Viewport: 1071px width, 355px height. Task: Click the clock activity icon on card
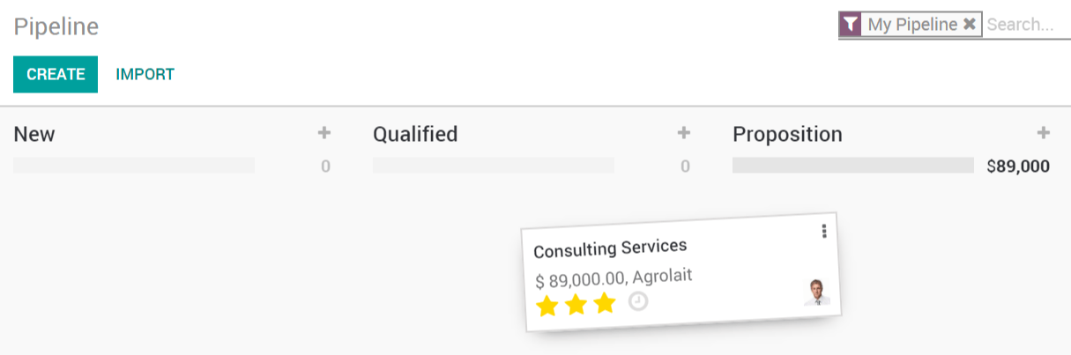tap(638, 301)
